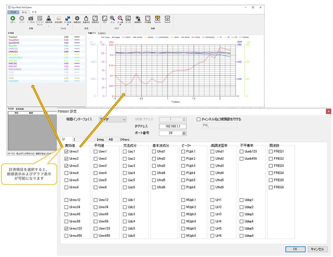Activate the ズーム magnifier icon
The width and height of the screenshot is (333, 257).
tap(112, 18)
